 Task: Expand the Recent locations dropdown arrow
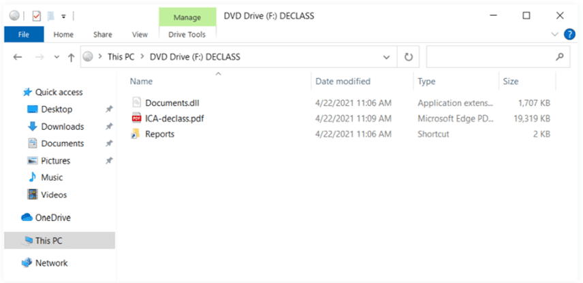(56, 58)
